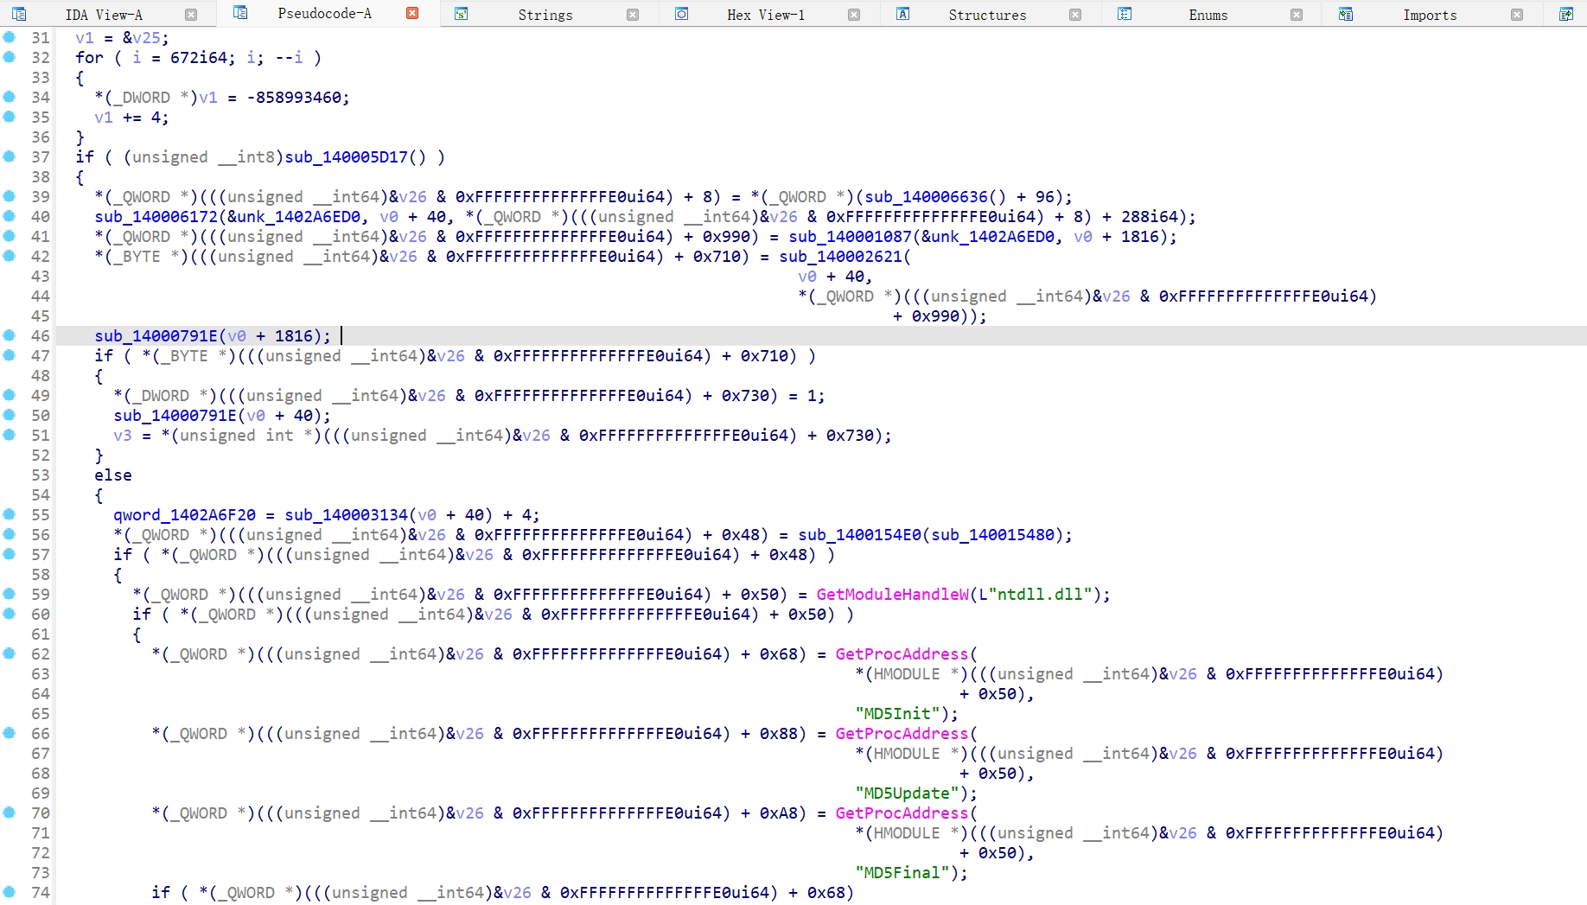The height and width of the screenshot is (905, 1587).
Task: Toggle the breakpoint dot on line 37
Action: [10, 156]
